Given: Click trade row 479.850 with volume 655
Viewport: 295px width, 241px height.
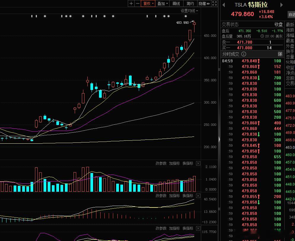Looking at the screenshot, I should pos(252,157).
